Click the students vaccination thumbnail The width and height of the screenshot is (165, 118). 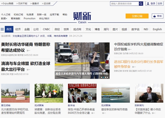point(82,93)
